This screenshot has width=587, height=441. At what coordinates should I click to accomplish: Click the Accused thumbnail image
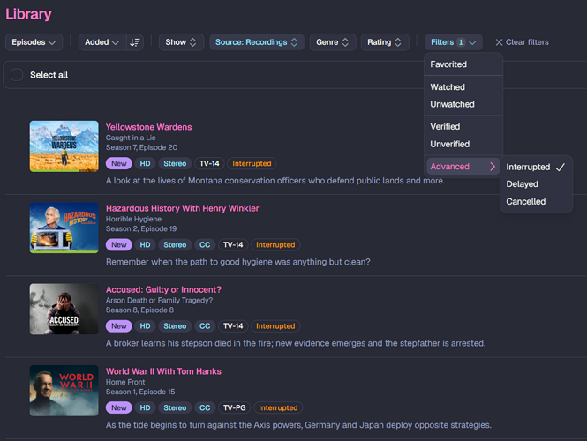[64, 309]
